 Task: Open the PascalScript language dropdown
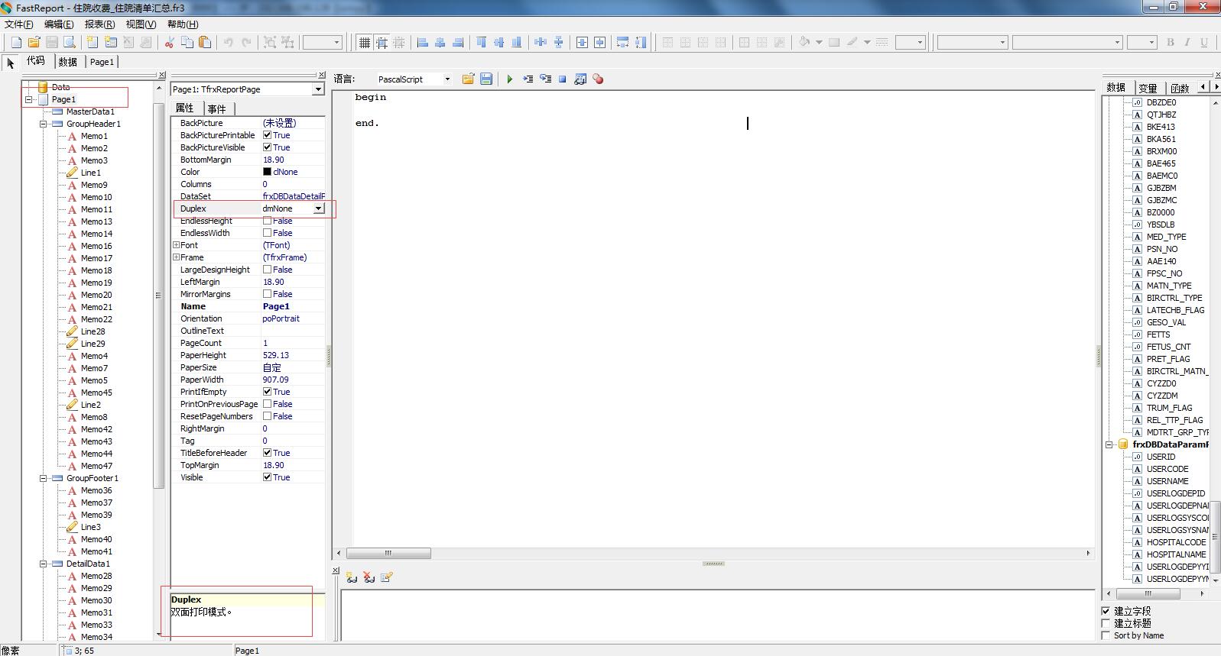pyautogui.click(x=447, y=79)
